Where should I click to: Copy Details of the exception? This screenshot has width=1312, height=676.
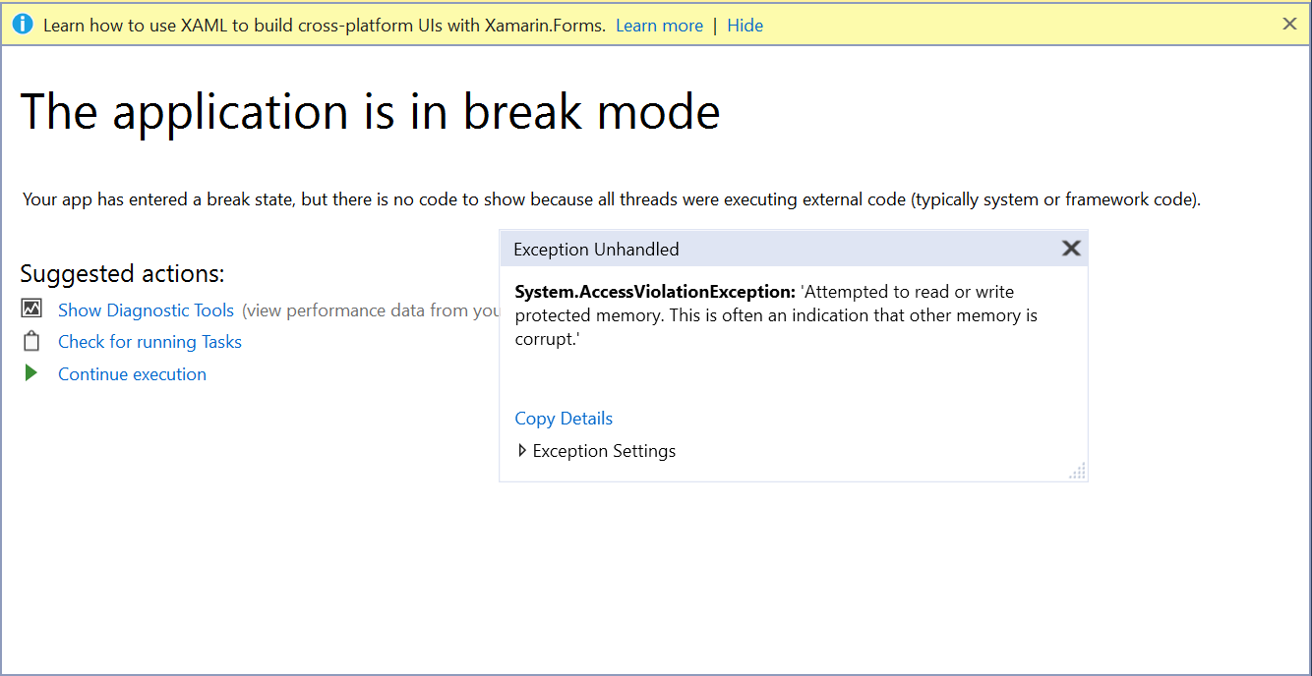[564, 418]
